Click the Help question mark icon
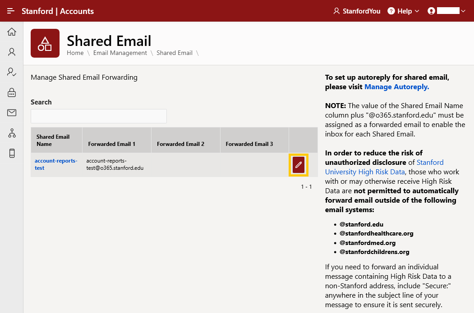The image size is (474, 313). tap(391, 11)
